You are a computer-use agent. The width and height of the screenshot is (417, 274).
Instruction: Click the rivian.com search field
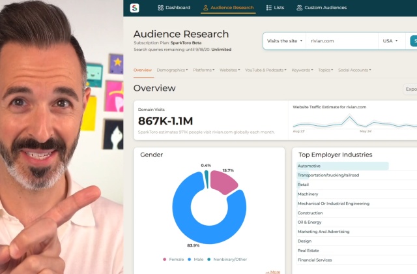pos(341,41)
